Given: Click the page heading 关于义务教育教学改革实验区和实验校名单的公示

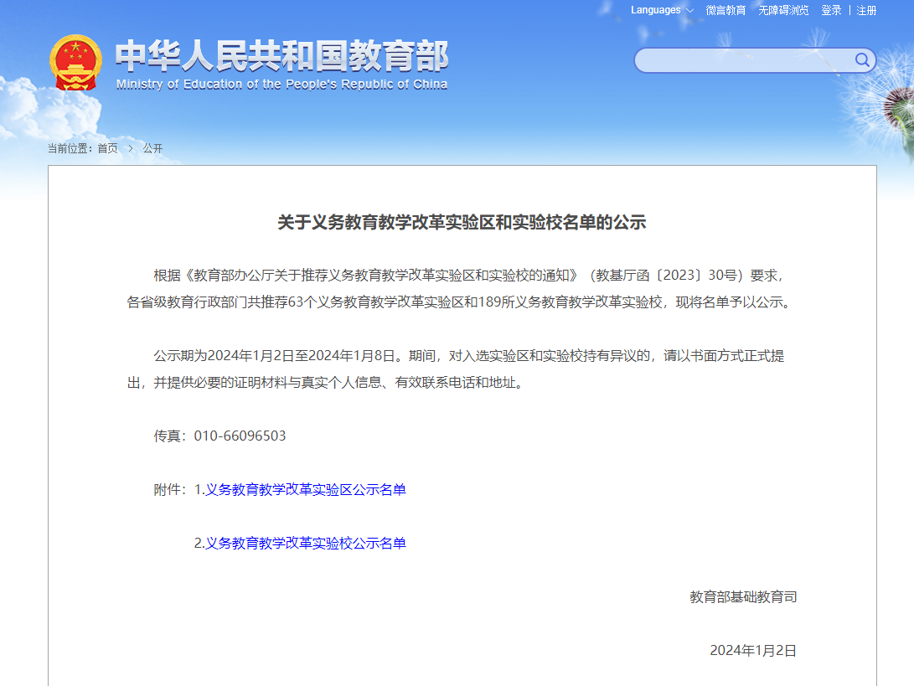Looking at the screenshot, I should (x=462, y=222).
